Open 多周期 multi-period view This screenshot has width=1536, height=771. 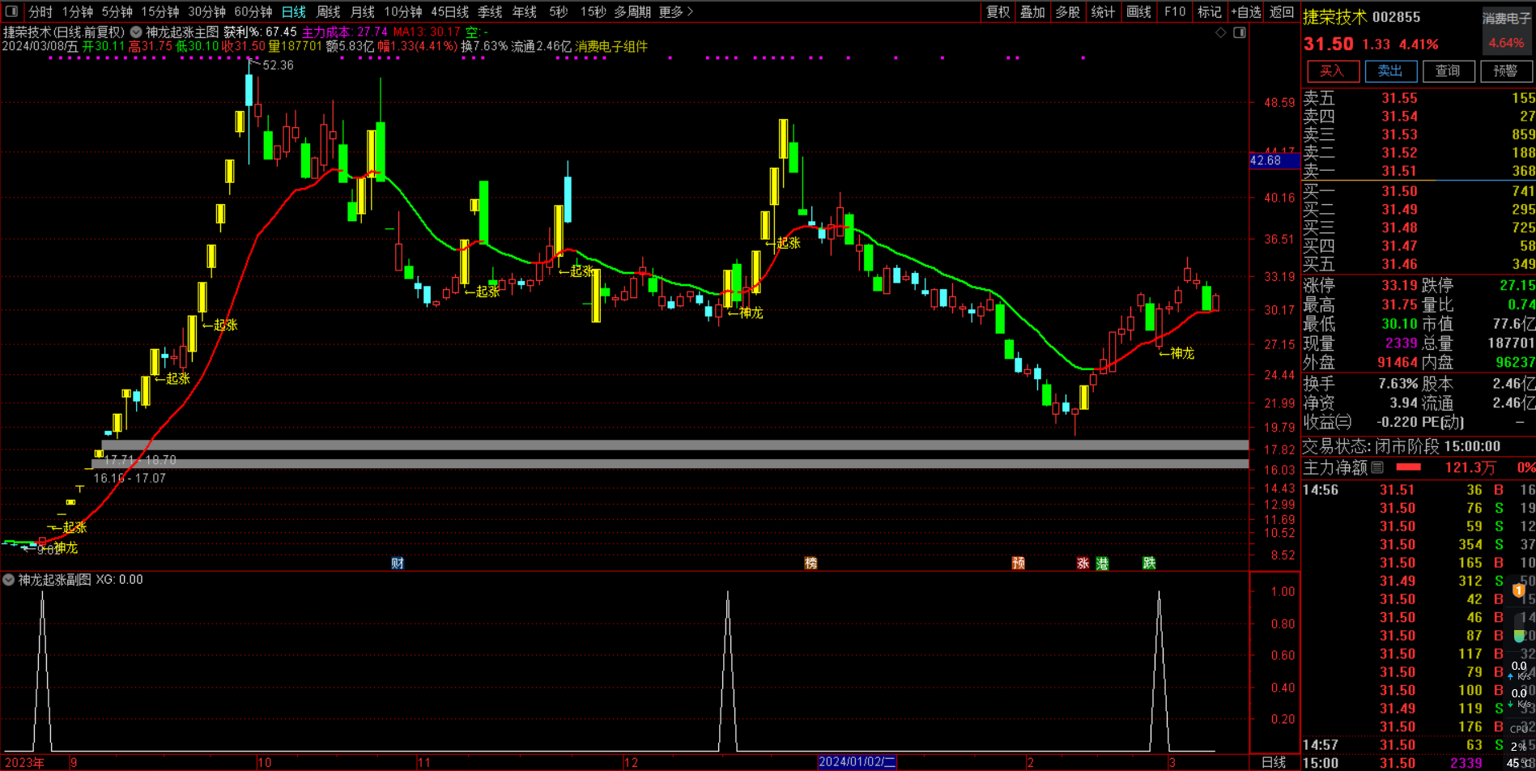tap(632, 11)
